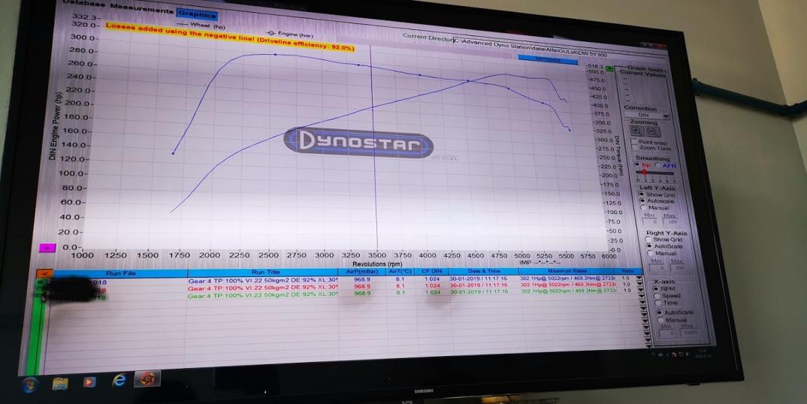Click the small green icon beside right axis top
The image size is (807, 404).
610,69
